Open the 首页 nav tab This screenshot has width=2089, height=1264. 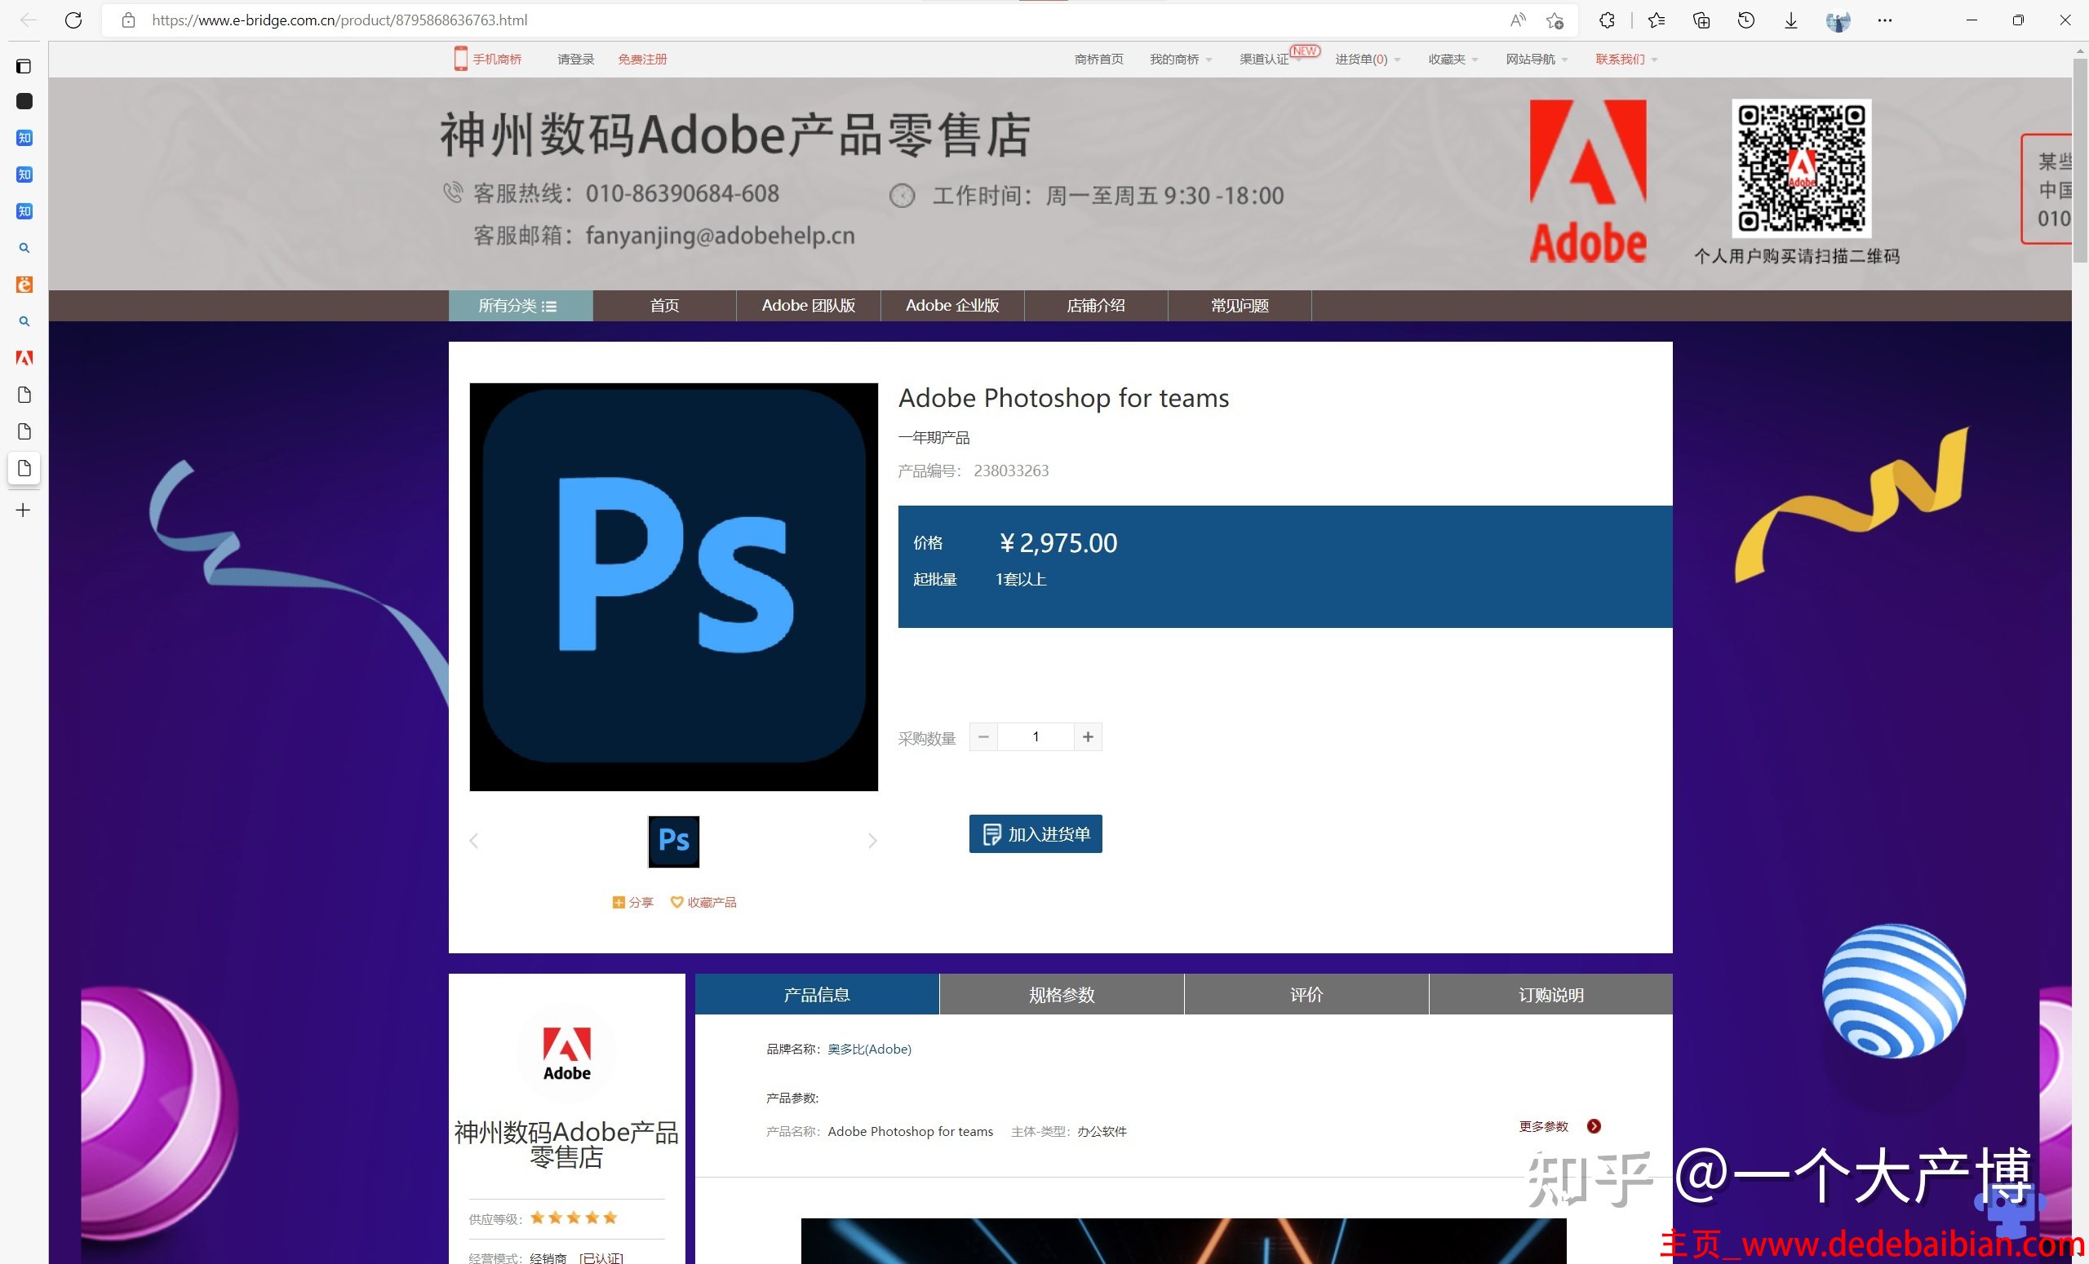pos(665,306)
